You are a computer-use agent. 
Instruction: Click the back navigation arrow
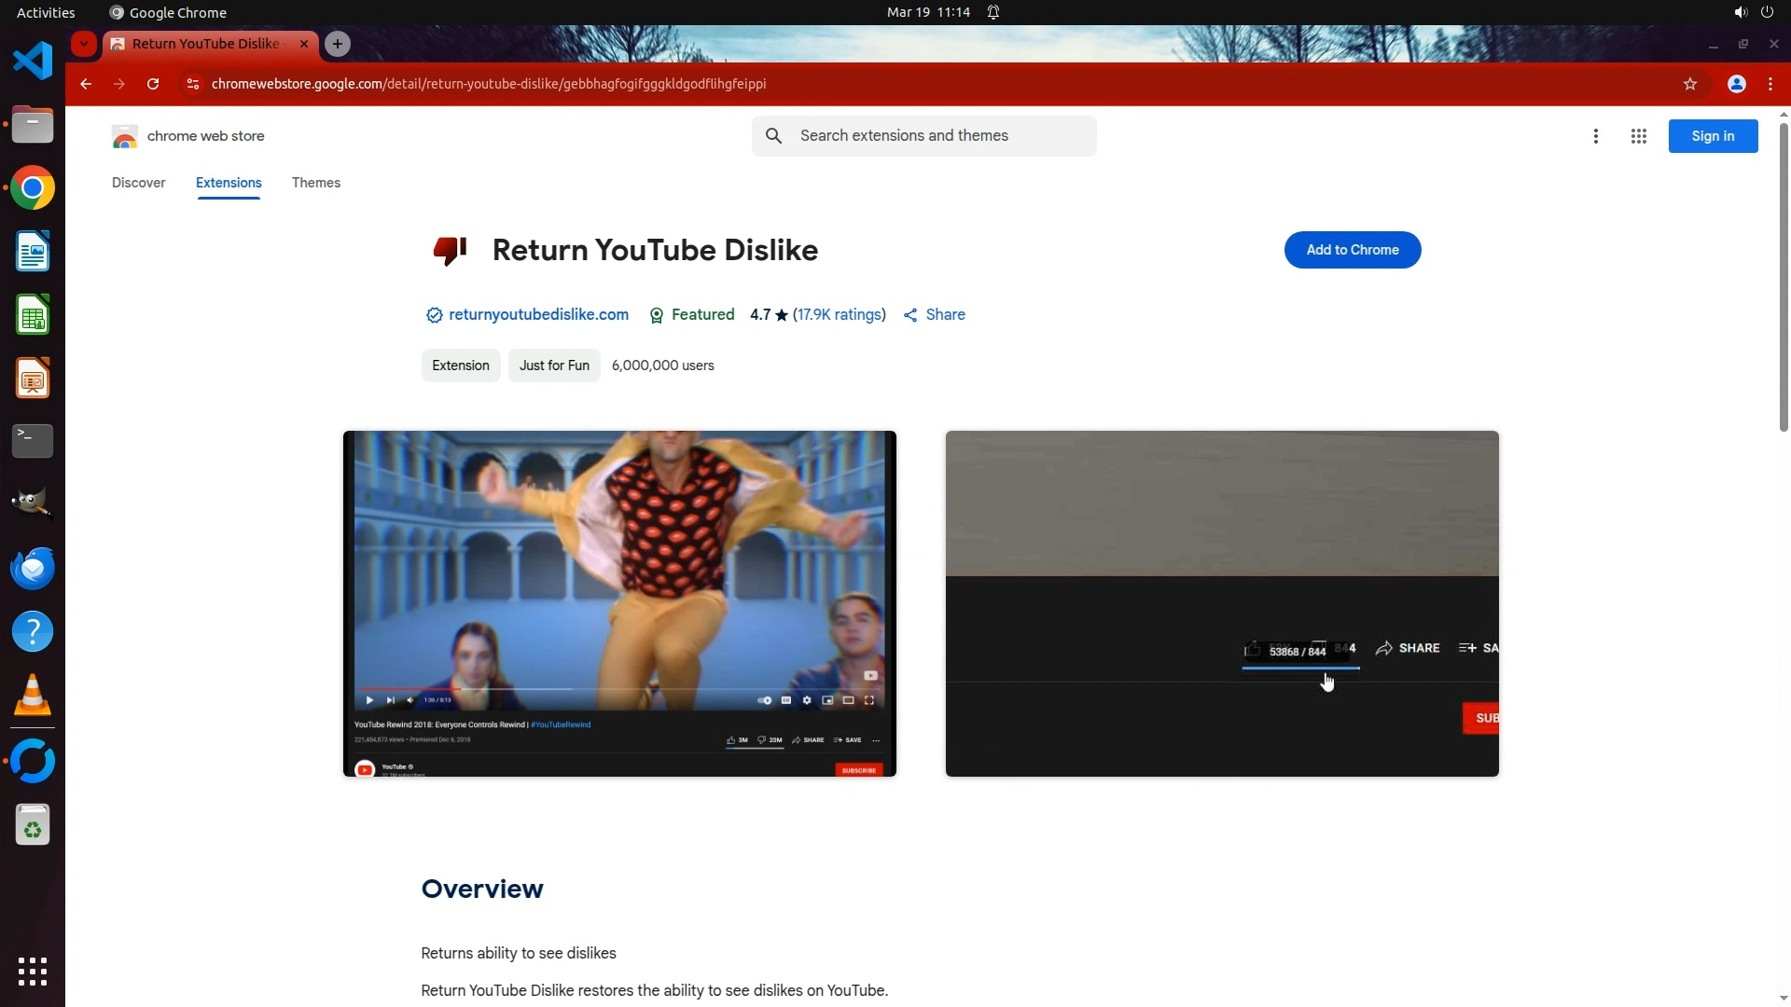click(86, 84)
